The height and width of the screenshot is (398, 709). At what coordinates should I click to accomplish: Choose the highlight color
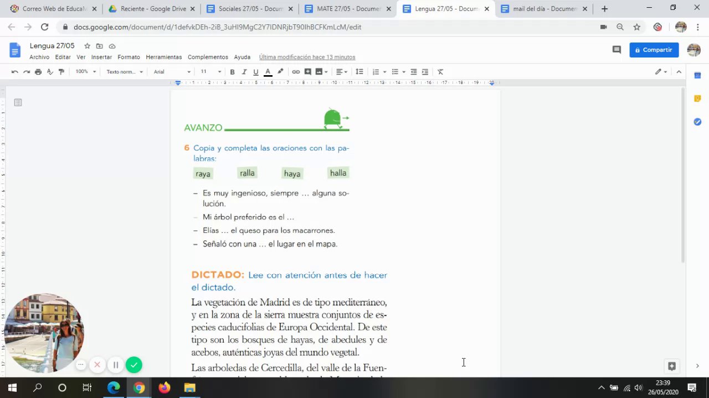pyautogui.click(x=280, y=72)
